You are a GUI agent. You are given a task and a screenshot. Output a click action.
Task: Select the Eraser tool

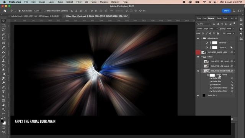click(x=3, y=69)
